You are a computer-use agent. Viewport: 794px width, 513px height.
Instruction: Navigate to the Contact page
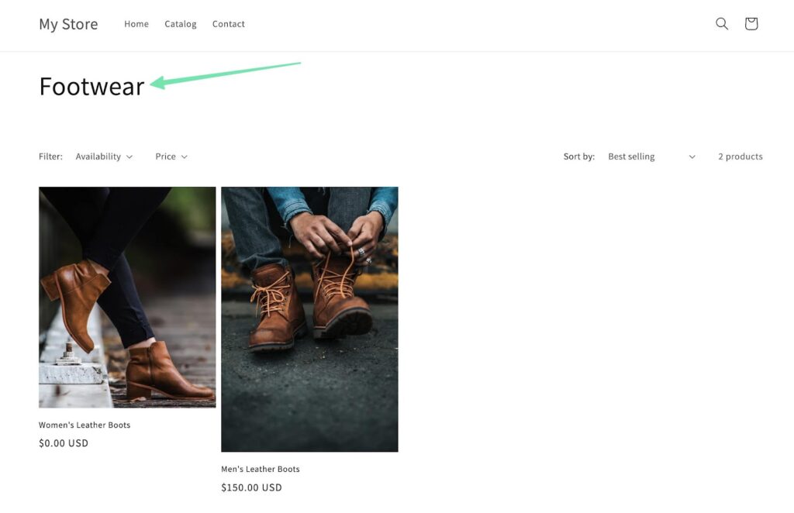[x=229, y=24]
